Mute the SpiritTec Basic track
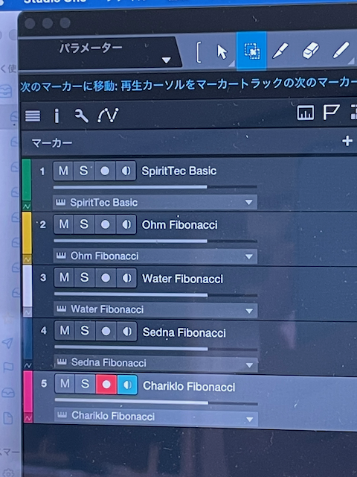This screenshot has height=477, width=357. pyautogui.click(x=63, y=171)
